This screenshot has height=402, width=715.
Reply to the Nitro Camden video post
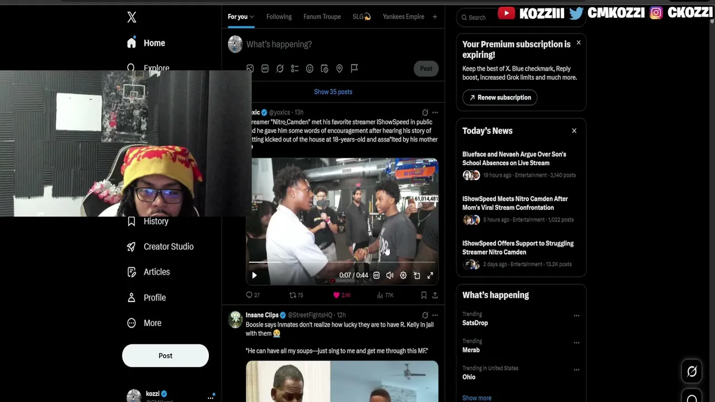point(252,295)
